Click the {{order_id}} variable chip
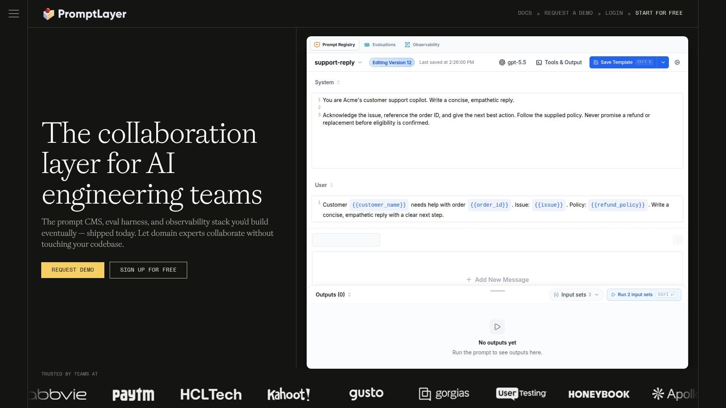Screen dimensions: 726x408 click(489, 205)
